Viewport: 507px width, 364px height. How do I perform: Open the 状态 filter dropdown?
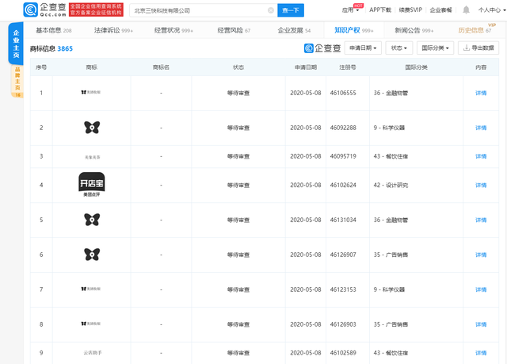pos(398,48)
